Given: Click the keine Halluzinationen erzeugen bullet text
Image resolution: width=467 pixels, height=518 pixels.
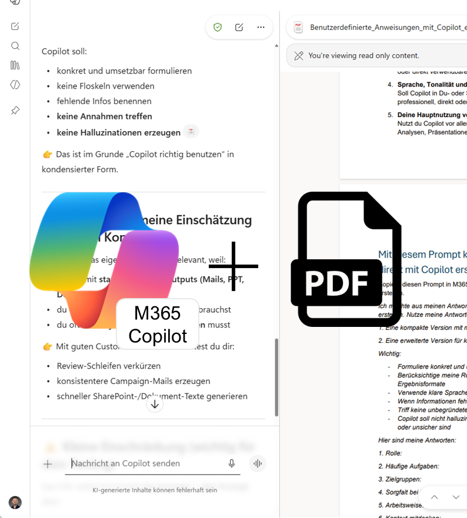Looking at the screenshot, I should click(x=119, y=133).
